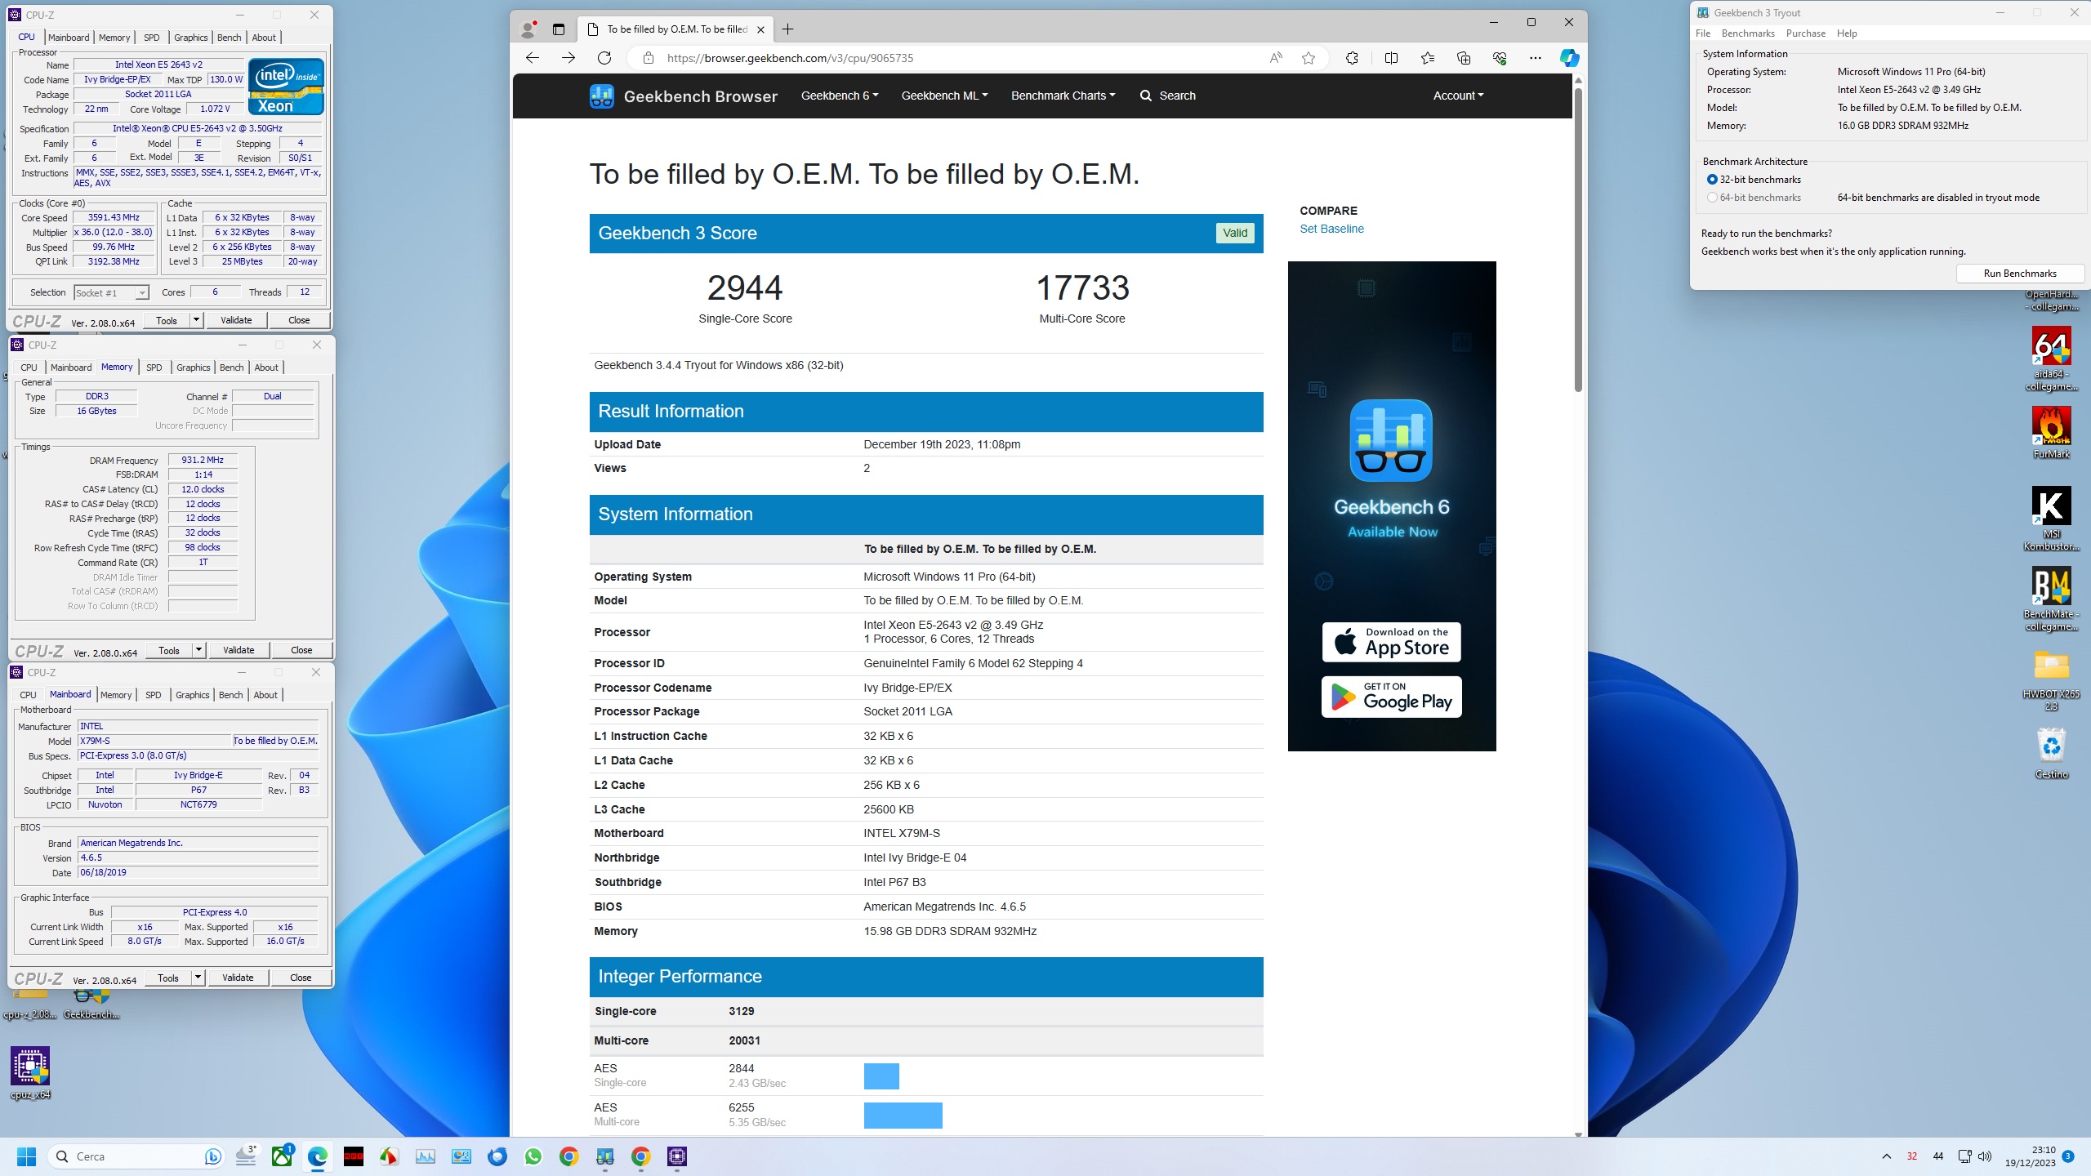Open the Geekbench Browser logo home link
This screenshot has height=1176, width=2091.
684,96
